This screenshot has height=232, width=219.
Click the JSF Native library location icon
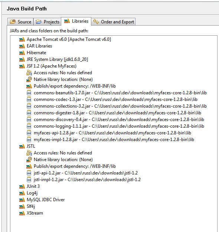(29, 79)
